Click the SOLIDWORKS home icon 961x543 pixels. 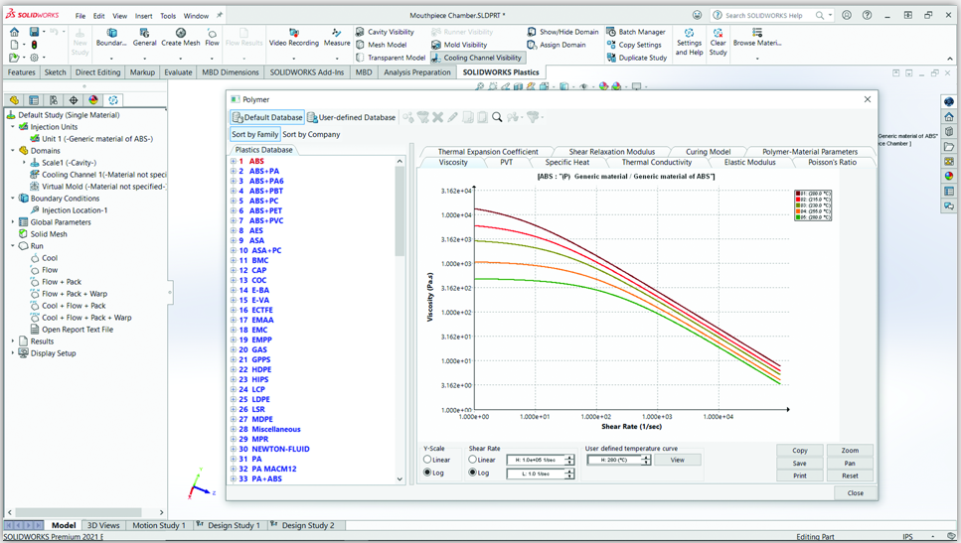point(15,32)
